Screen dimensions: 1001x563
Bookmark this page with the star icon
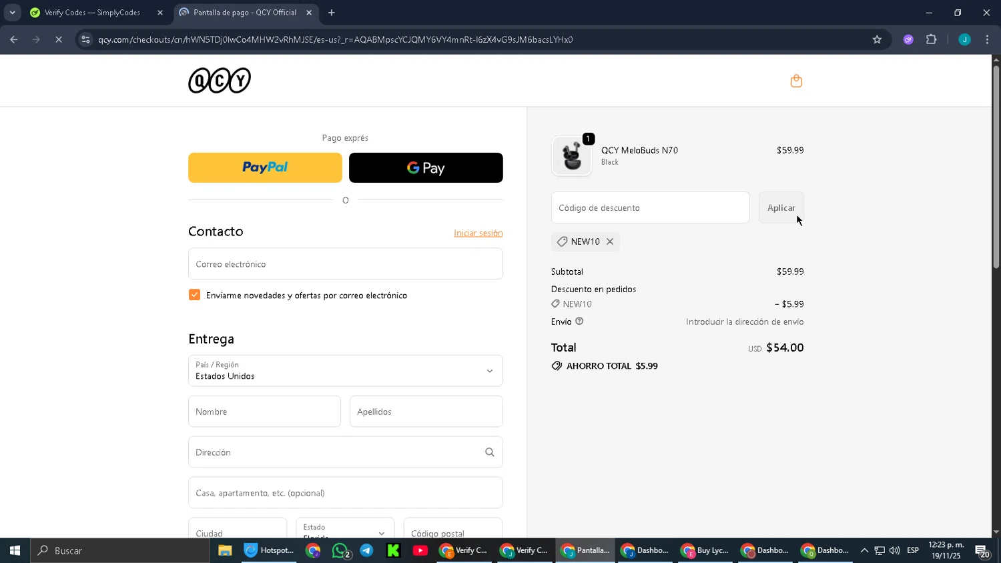coord(877,39)
